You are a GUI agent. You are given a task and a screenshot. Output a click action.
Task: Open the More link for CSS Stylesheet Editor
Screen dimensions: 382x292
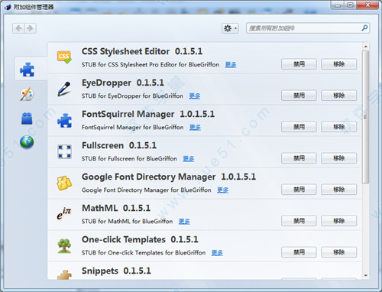[231, 65]
